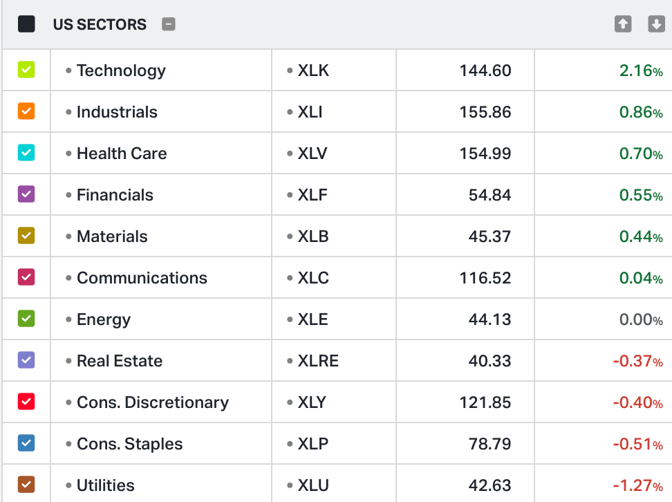672x502 pixels.
Task: Click the XLRE ticker symbol
Action: pyautogui.click(x=318, y=361)
